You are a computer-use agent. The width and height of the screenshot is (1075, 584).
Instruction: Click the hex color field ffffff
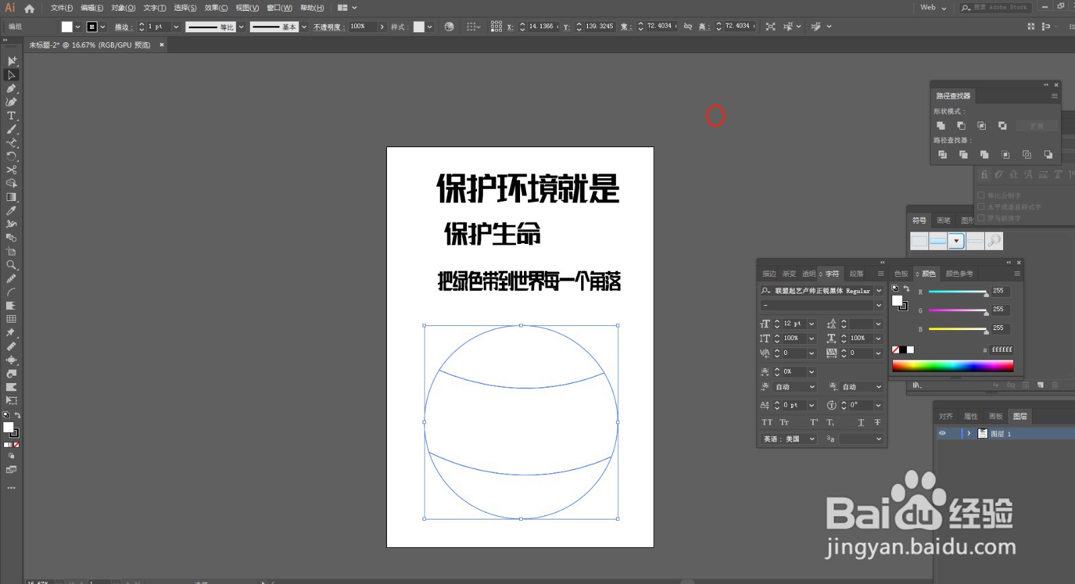(1002, 349)
